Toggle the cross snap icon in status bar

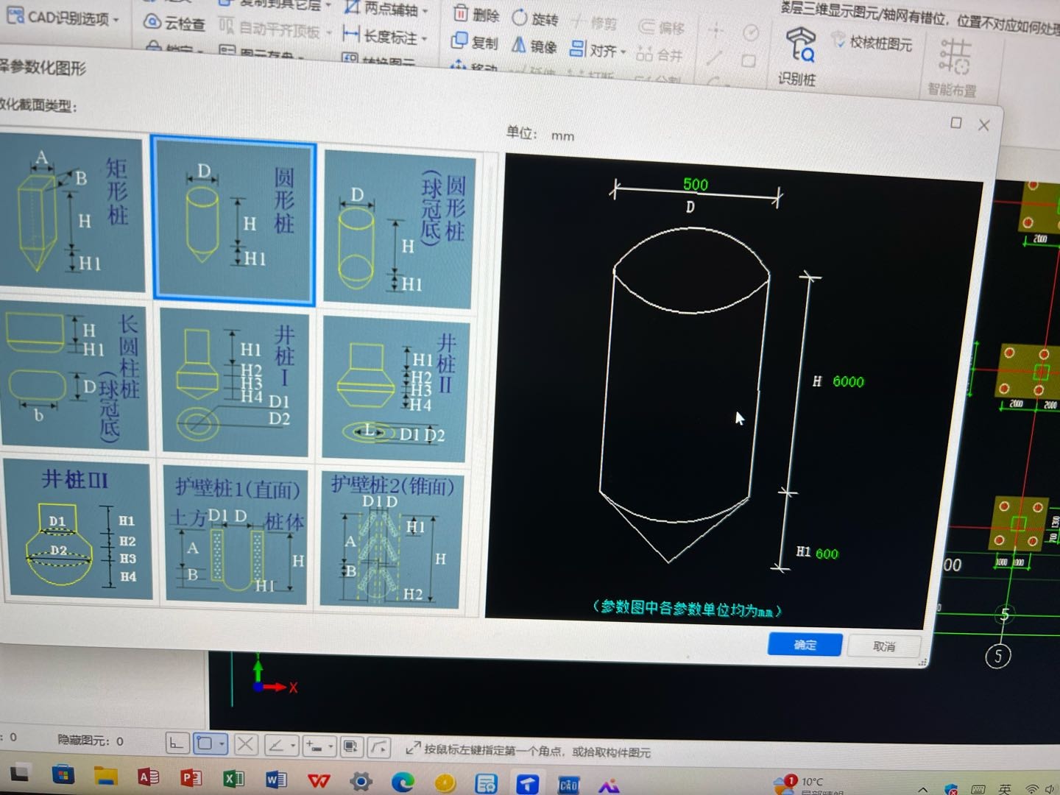(246, 745)
